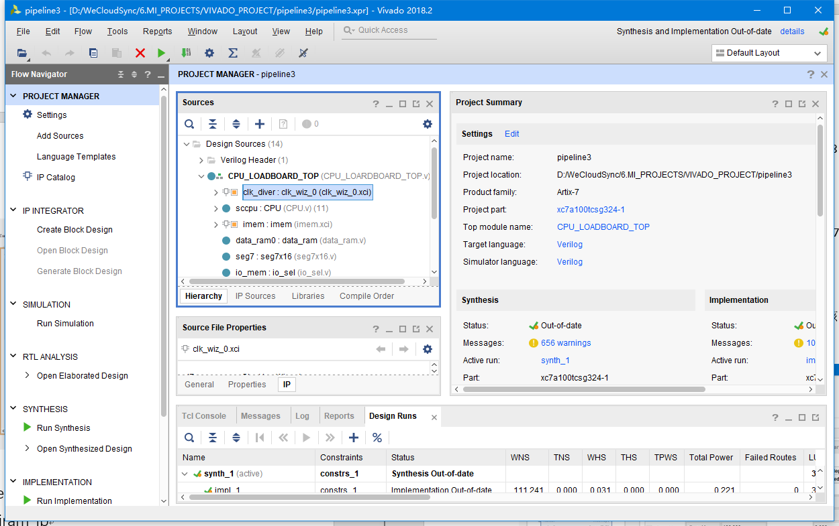The height and width of the screenshot is (526, 839).
Task: Open the xc7a100tcsg324-1 project part link
Action: pos(591,210)
